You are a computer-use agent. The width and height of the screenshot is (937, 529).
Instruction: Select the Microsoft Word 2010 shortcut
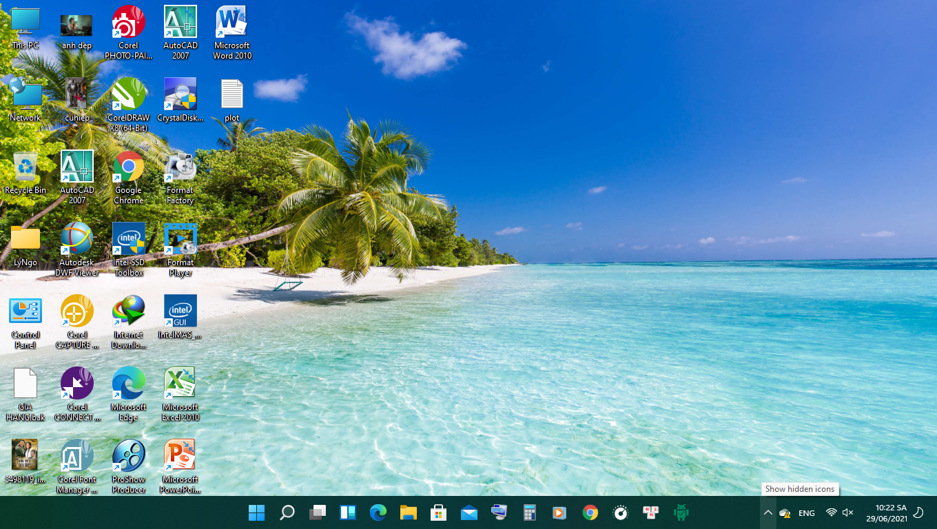pos(232,33)
